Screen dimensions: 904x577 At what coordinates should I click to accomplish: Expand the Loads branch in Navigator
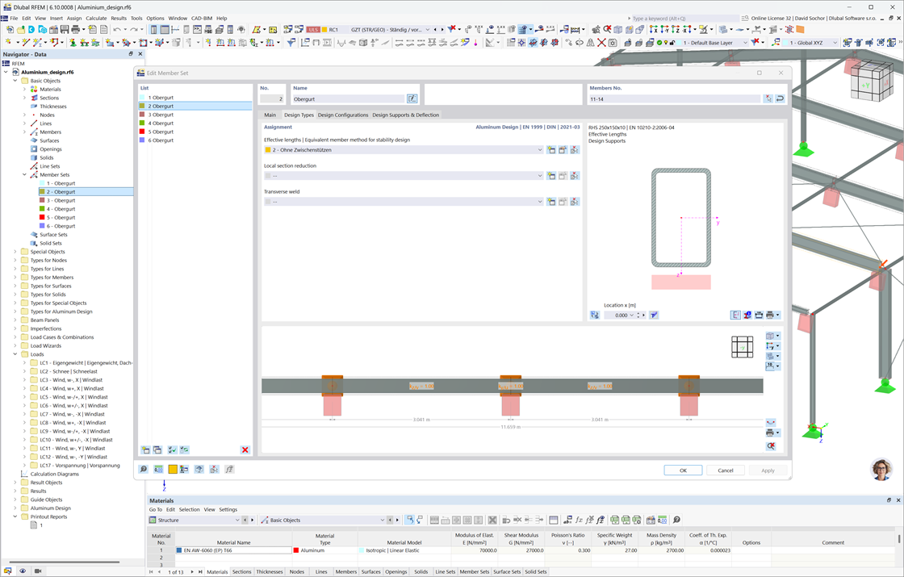(15, 353)
